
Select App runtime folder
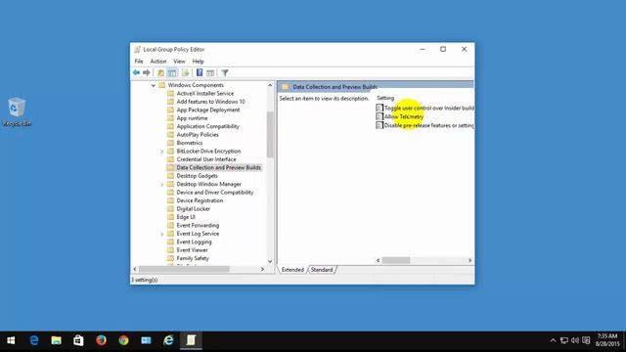[x=192, y=118]
